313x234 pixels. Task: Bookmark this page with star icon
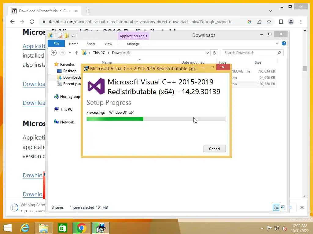point(269,22)
